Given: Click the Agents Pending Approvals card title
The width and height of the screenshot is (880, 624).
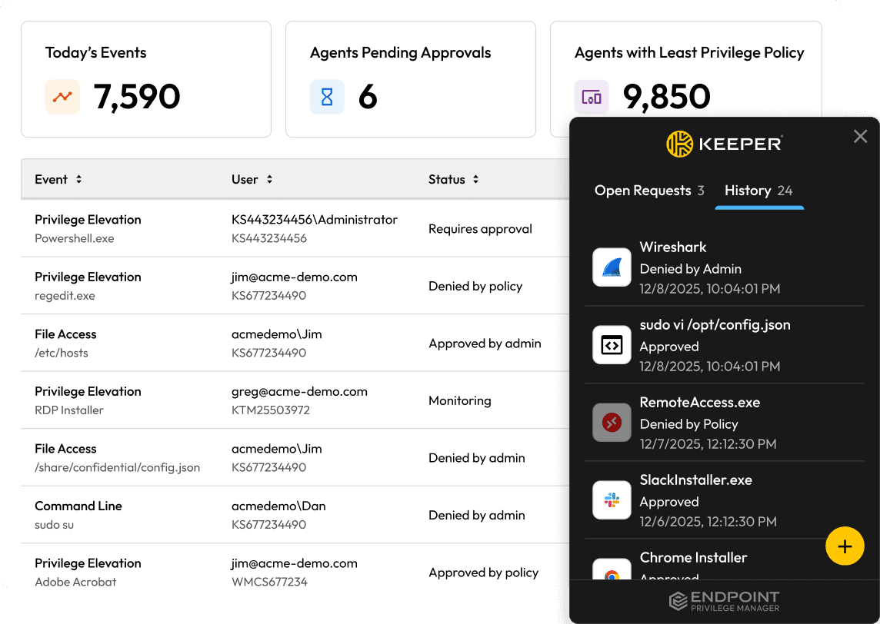Looking at the screenshot, I should (400, 53).
